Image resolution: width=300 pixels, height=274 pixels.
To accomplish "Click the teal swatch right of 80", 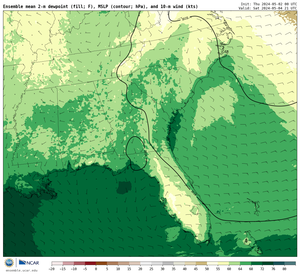I will 290,263.
